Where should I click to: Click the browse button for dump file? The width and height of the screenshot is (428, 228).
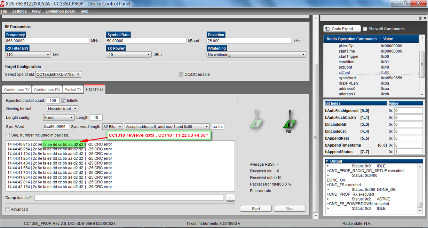click(230, 198)
